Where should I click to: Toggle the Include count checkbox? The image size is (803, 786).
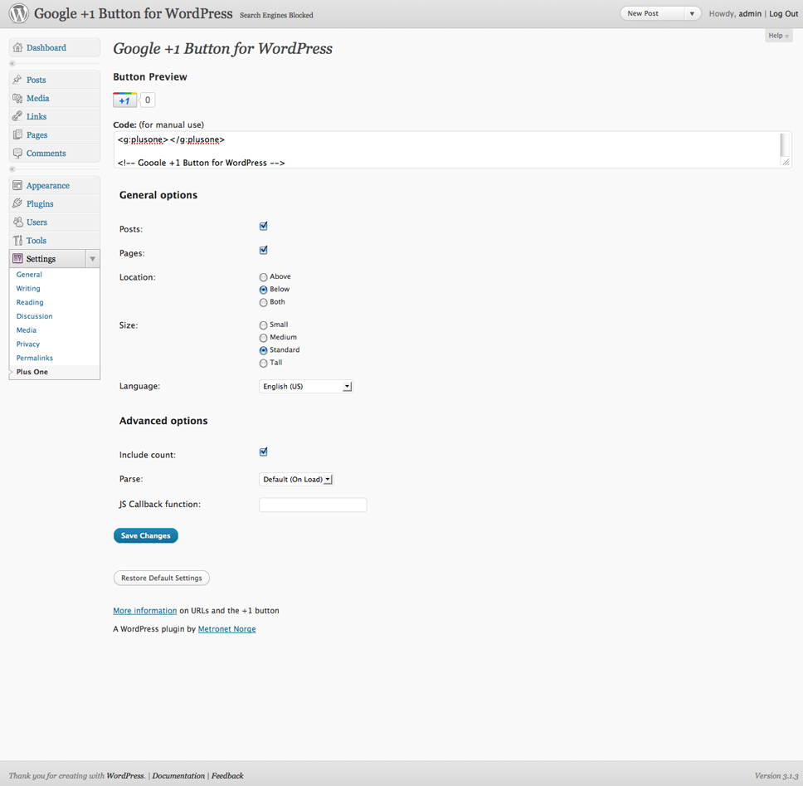[x=263, y=452]
